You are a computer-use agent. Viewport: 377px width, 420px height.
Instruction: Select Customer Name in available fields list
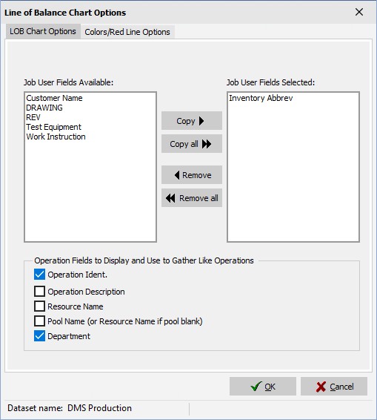54,98
